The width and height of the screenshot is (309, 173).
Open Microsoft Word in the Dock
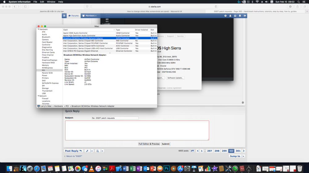125,168
